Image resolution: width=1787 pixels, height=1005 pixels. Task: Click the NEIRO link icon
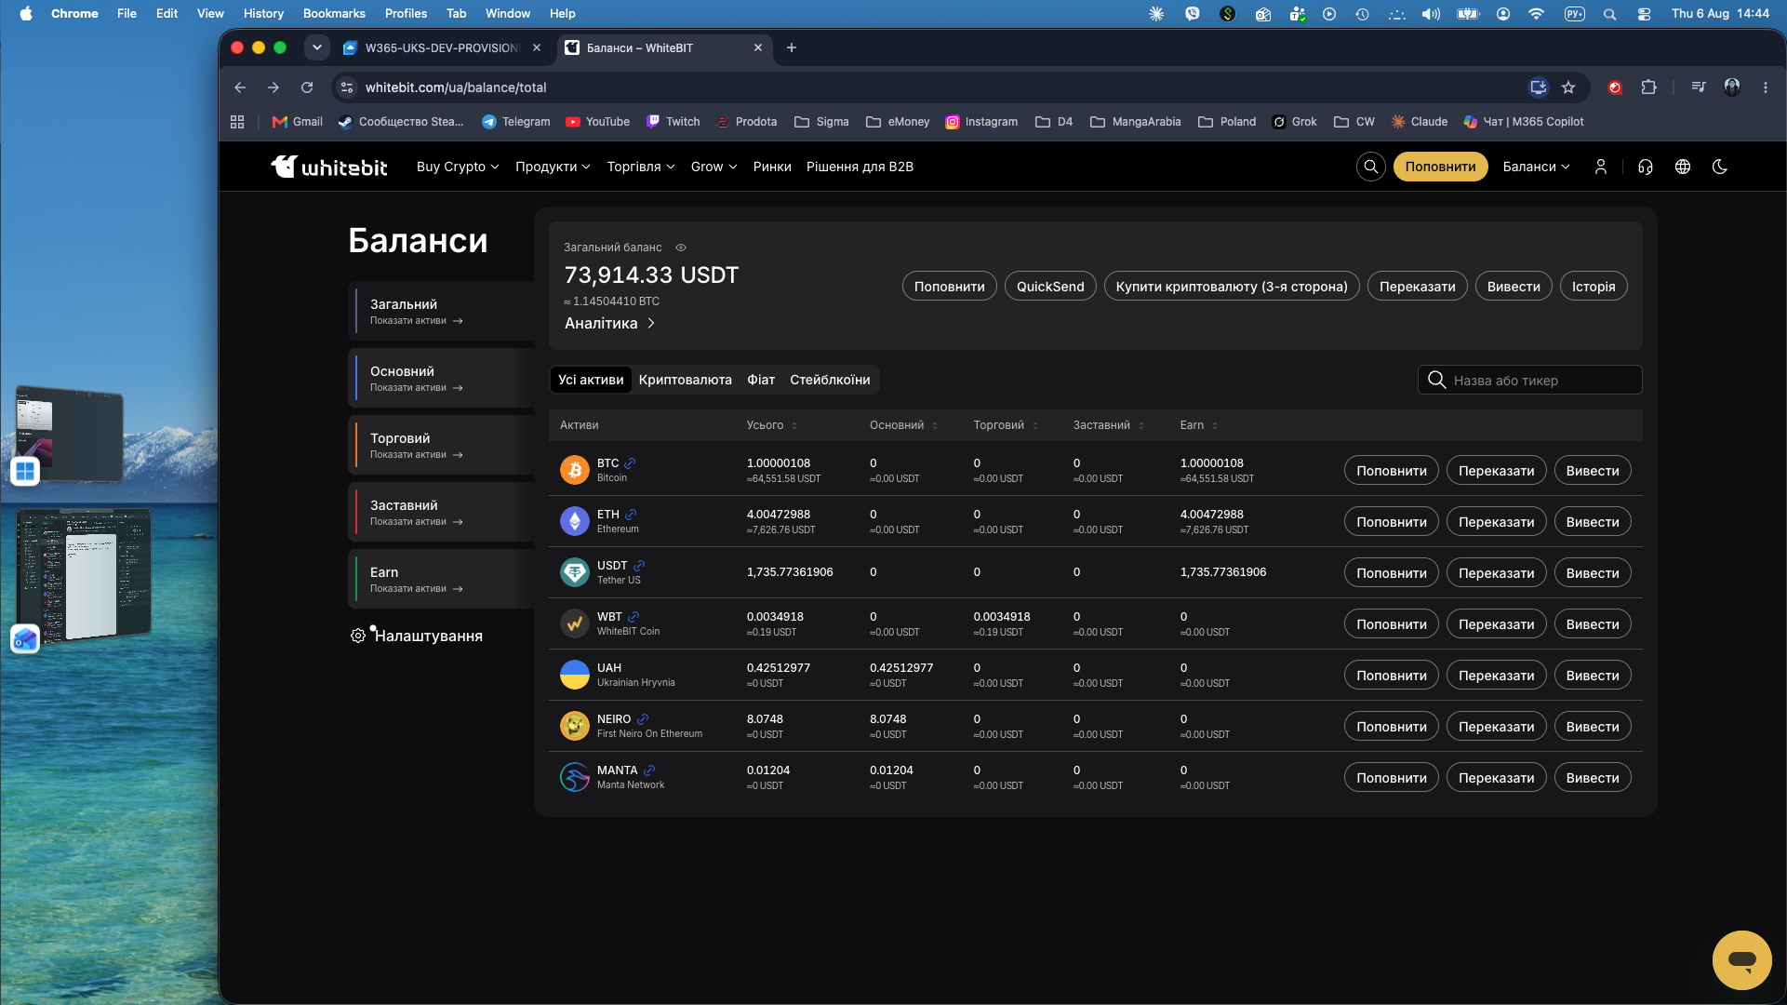point(643,719)
